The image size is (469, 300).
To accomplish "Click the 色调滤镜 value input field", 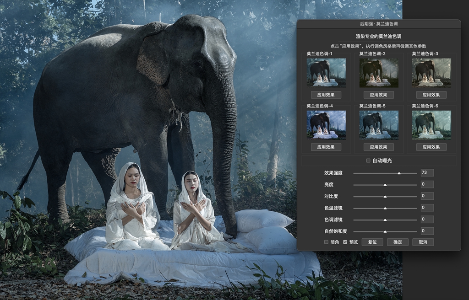I will (x=427, y=220).
